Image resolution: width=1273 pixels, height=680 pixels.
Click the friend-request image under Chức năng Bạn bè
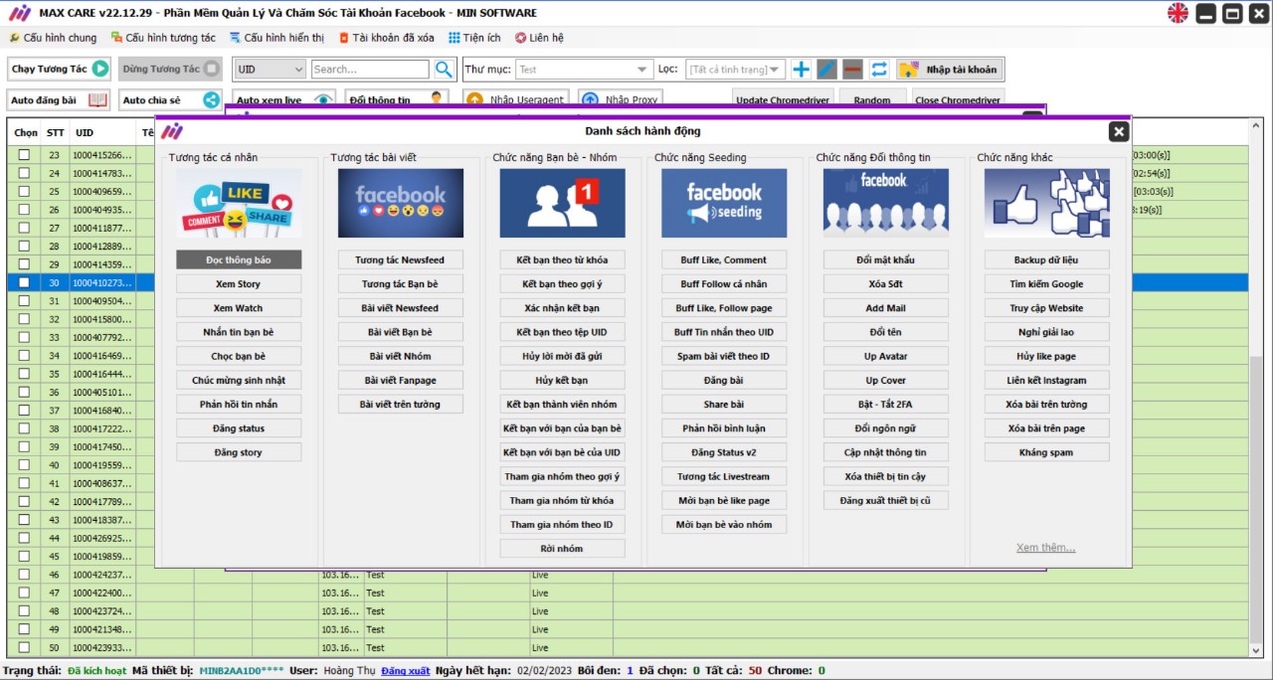pyautogui.click(x=563, y=203)
